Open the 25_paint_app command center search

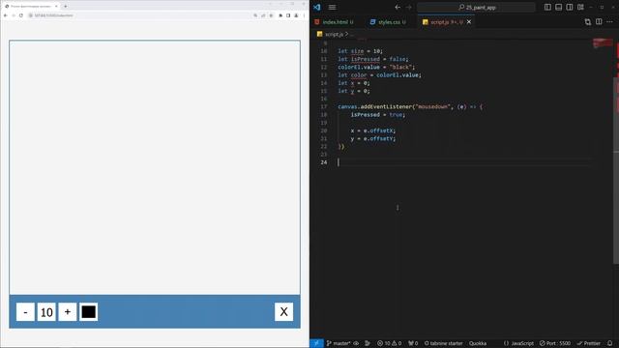pyautogui.click(x=477, y=7)
